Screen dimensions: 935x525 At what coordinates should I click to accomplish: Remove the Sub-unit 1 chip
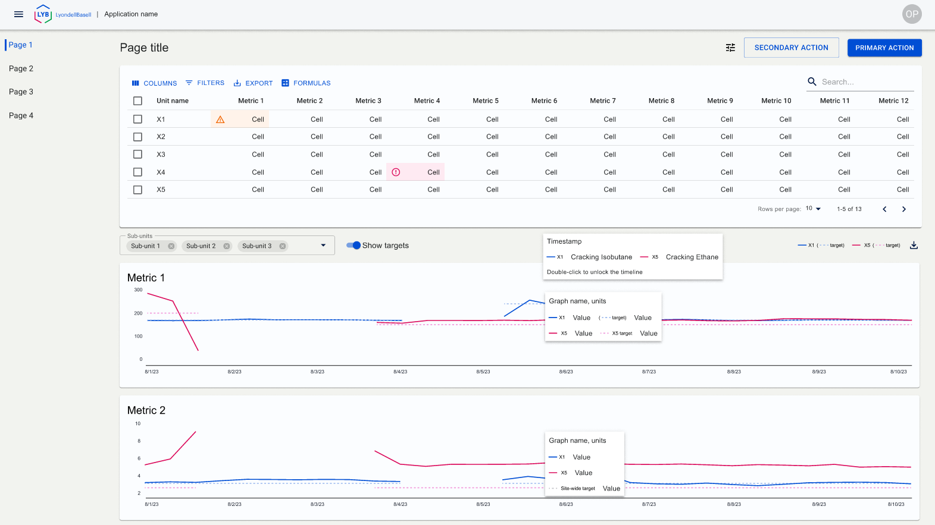[x=171, y=246]
